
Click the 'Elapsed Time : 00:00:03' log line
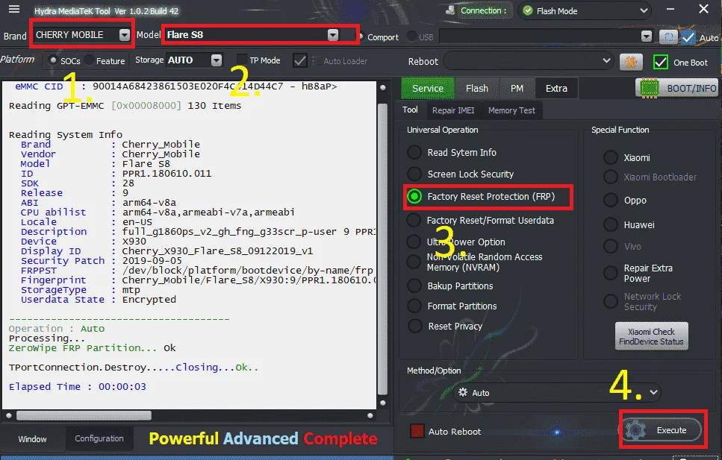pos(78,387)
